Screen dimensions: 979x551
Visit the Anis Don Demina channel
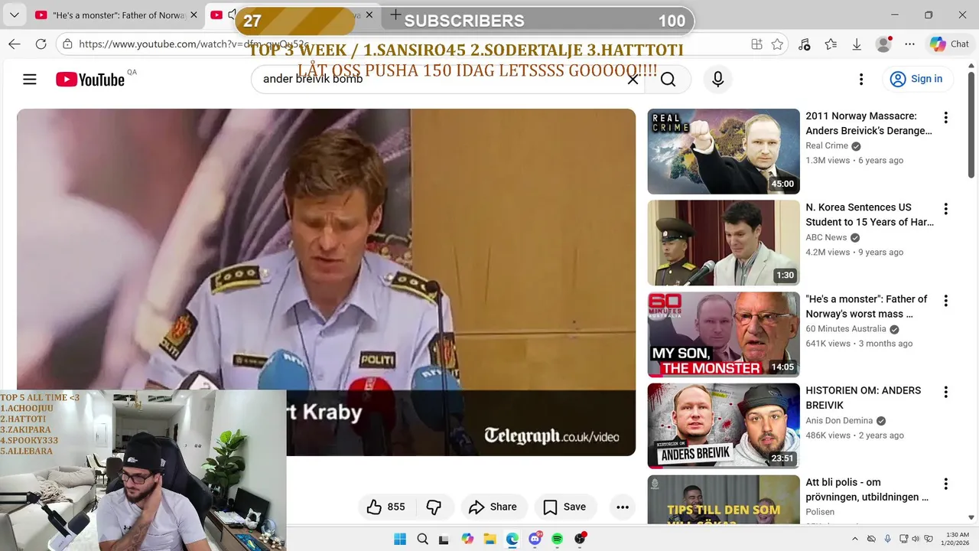tap(839, 420)
